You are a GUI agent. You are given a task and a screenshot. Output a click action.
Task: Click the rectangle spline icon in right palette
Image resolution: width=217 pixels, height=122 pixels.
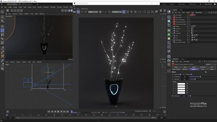pos(169,17)
